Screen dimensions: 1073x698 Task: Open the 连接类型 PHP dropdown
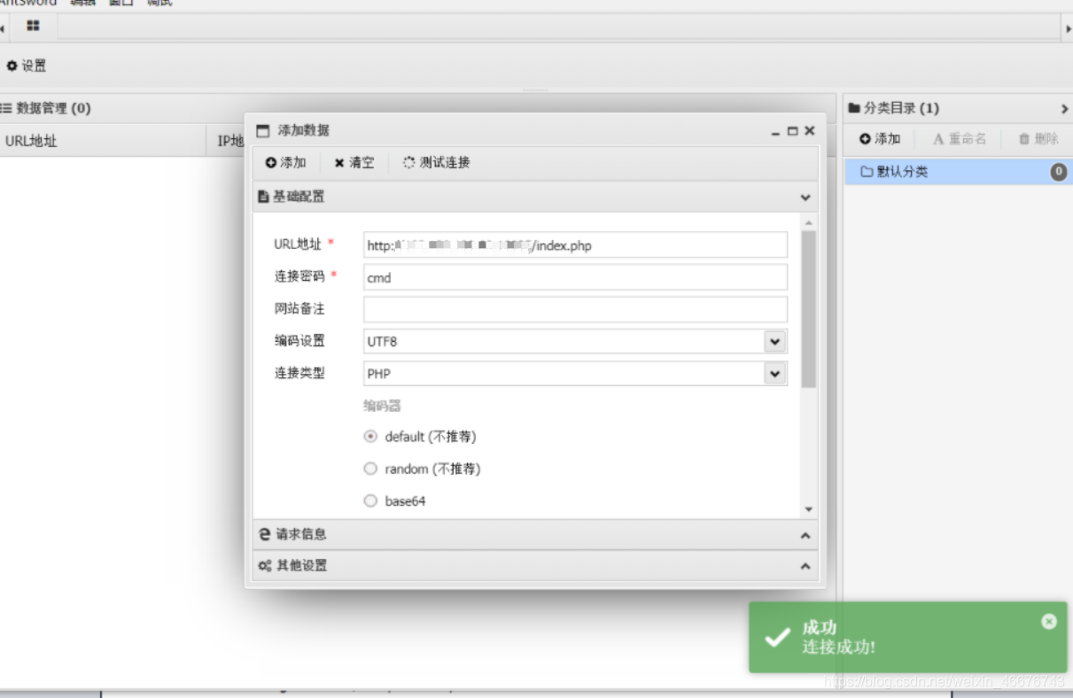774,374
